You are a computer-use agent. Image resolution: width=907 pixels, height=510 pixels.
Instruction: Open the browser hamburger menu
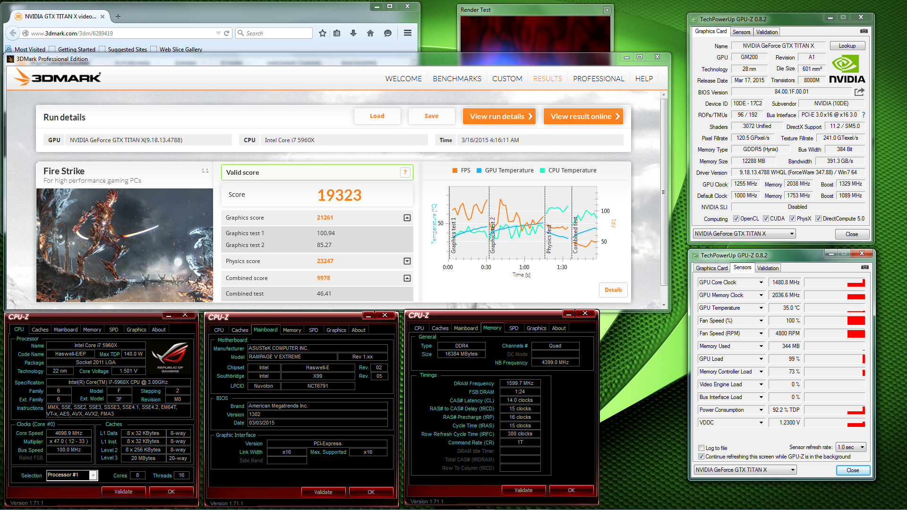point(408,33)
